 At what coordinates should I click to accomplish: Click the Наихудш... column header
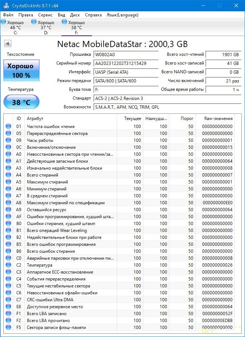point(156,119)
